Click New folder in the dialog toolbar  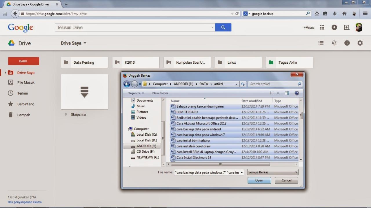coord(160,93)
